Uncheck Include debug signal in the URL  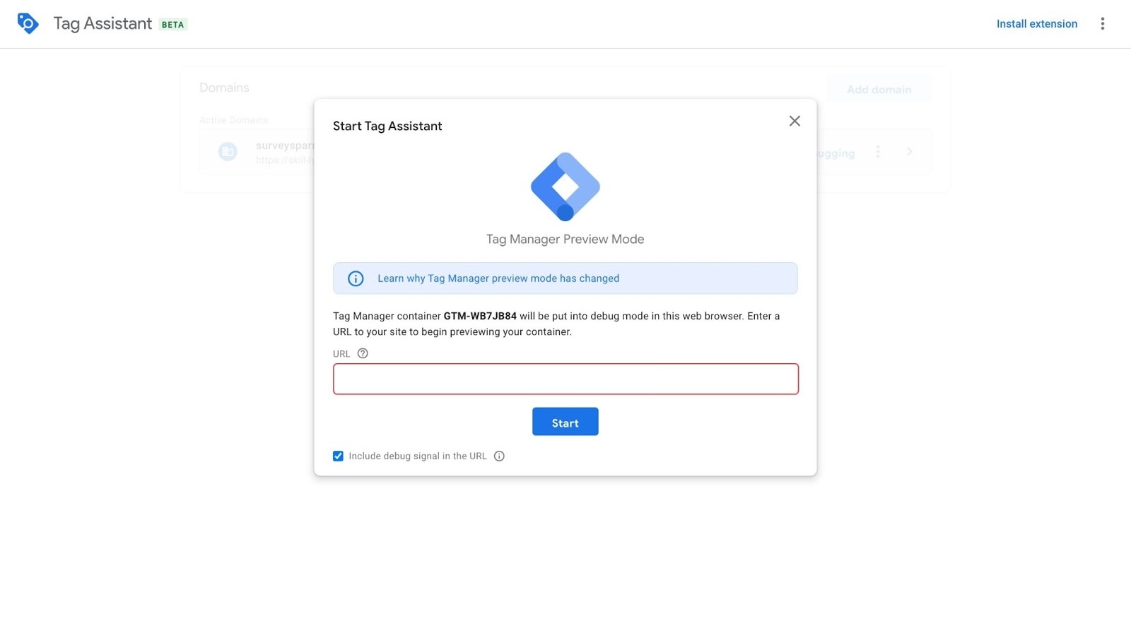coord(339,456)
